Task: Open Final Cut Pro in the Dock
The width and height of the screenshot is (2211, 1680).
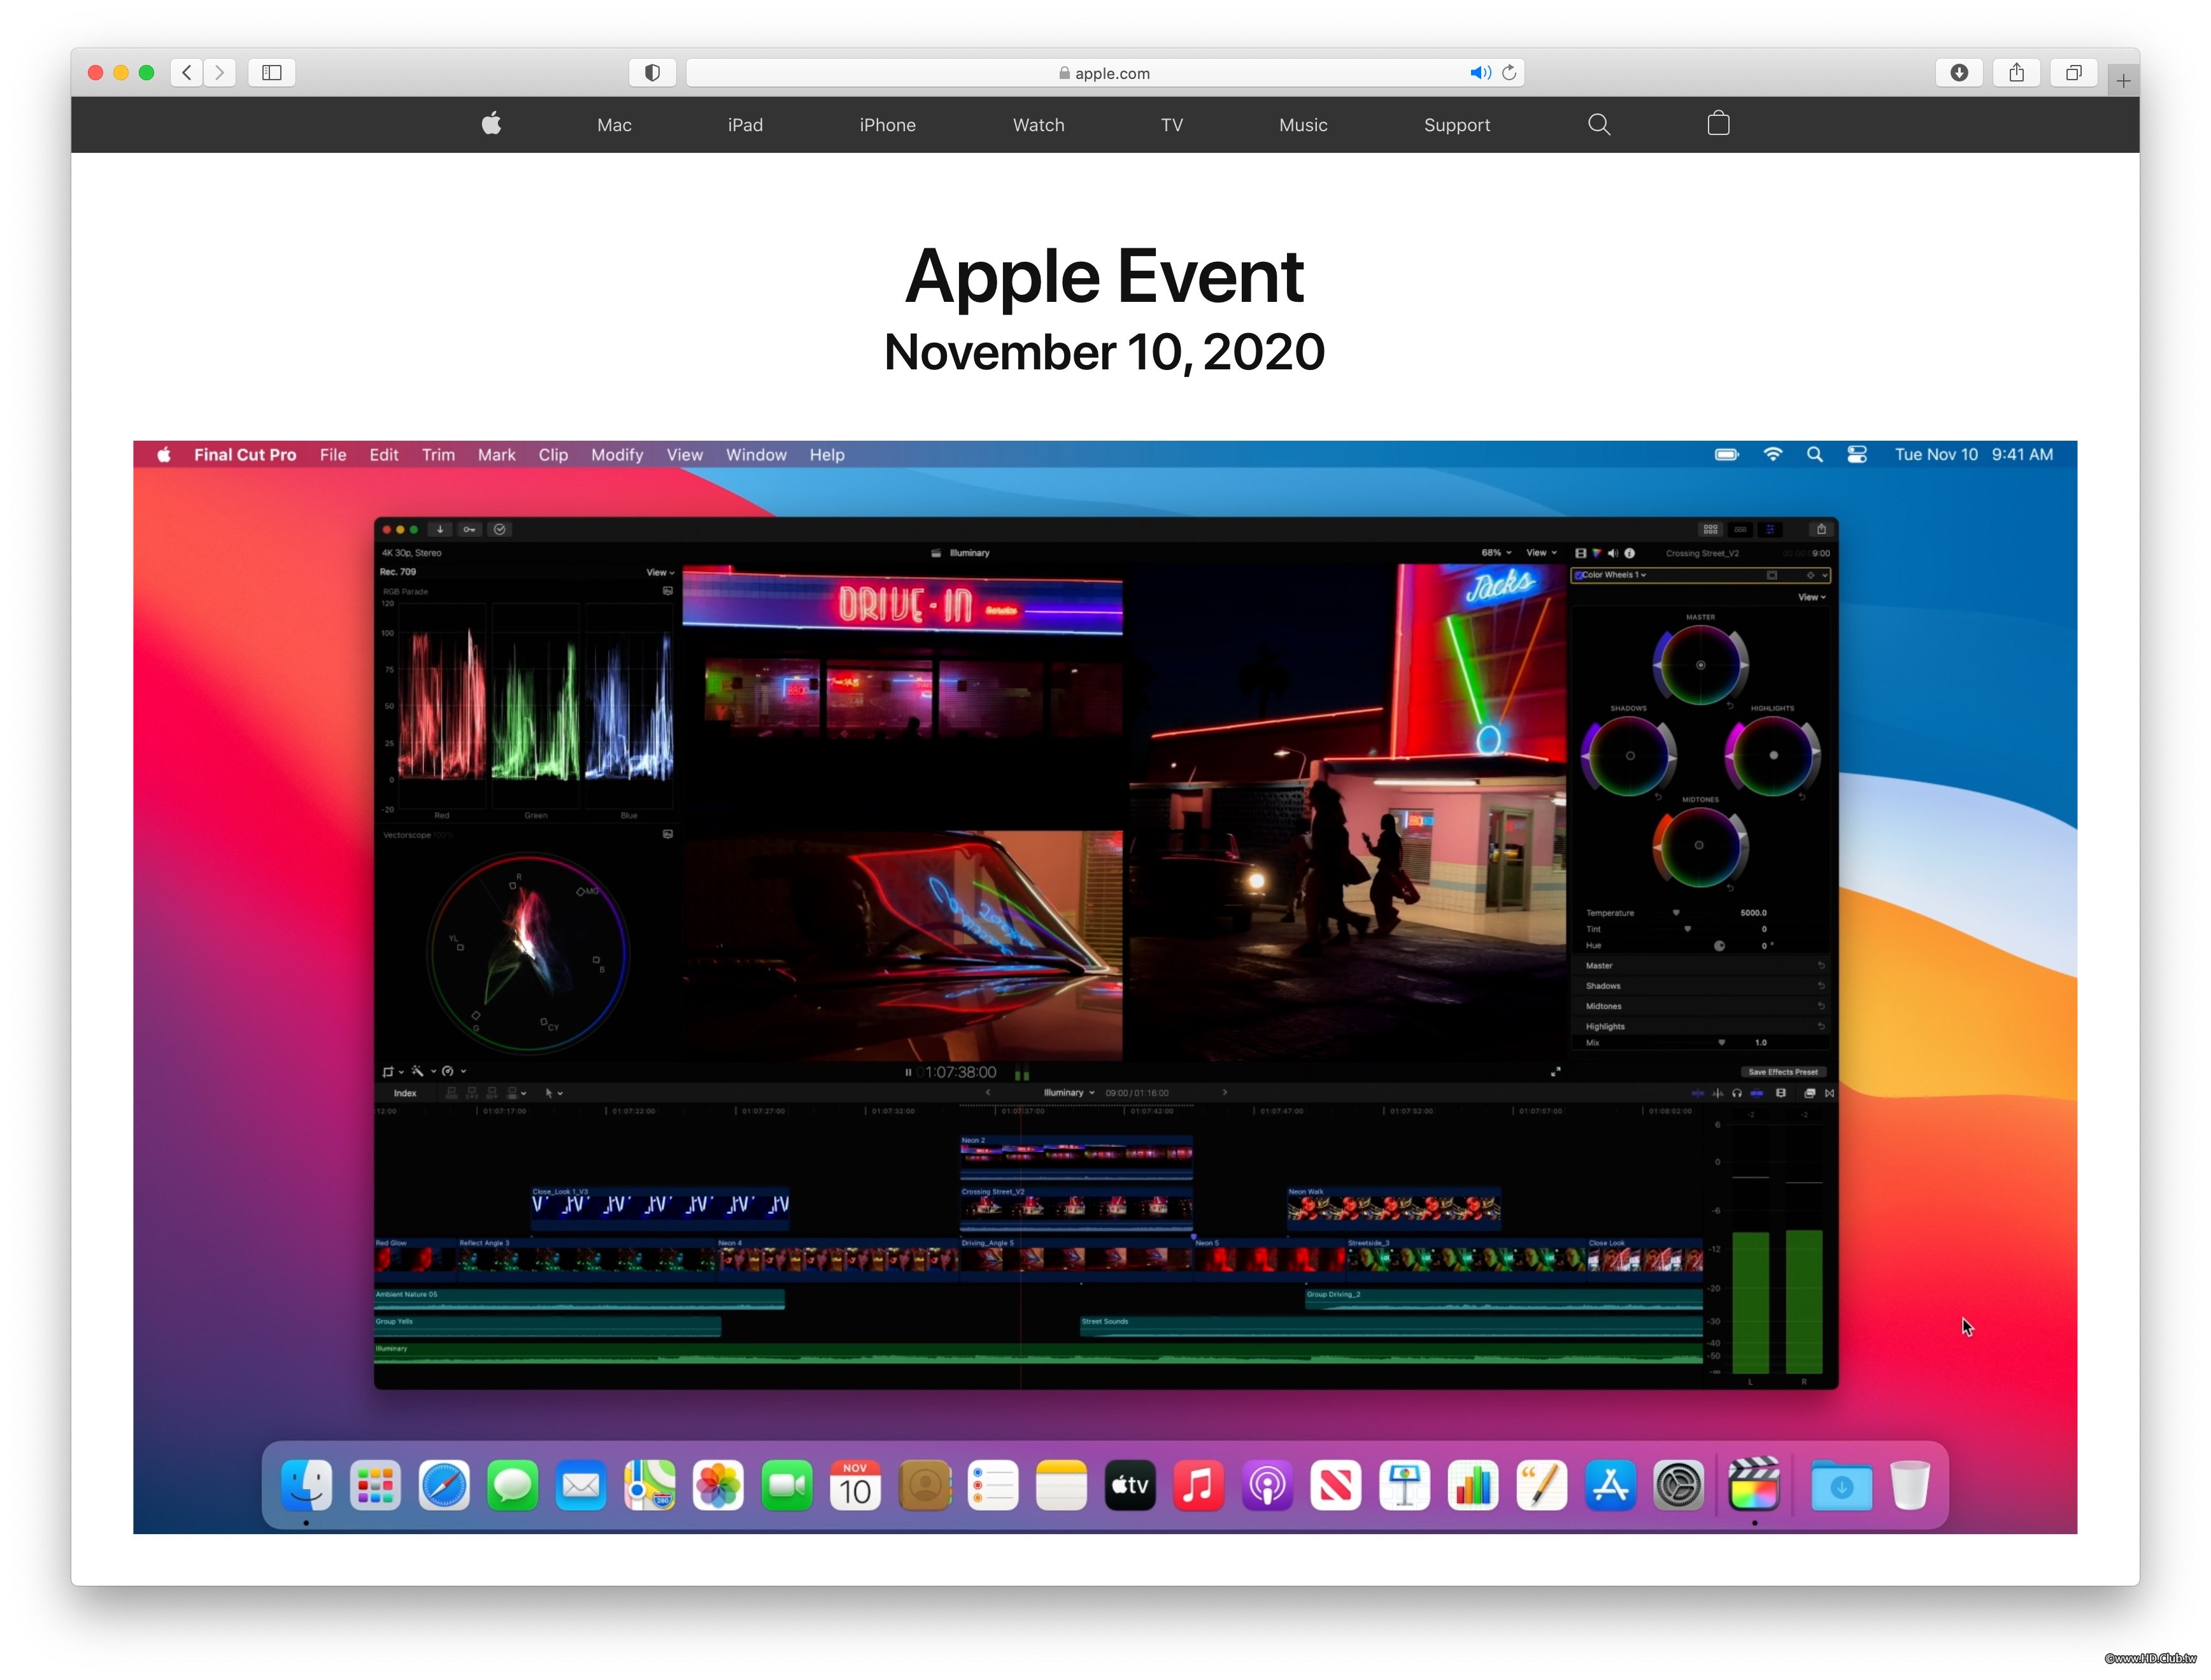Action: pos(1754,1485)
